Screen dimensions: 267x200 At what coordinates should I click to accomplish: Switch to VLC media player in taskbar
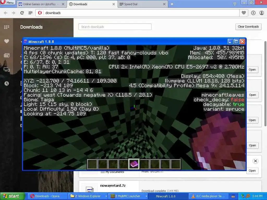[x=208, y=196]
